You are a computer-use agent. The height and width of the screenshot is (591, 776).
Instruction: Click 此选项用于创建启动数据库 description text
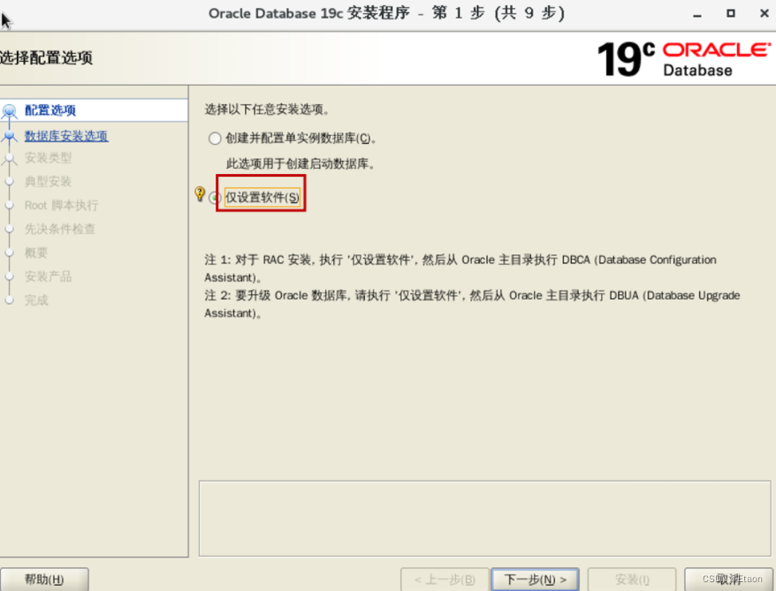tap(301, 163)
